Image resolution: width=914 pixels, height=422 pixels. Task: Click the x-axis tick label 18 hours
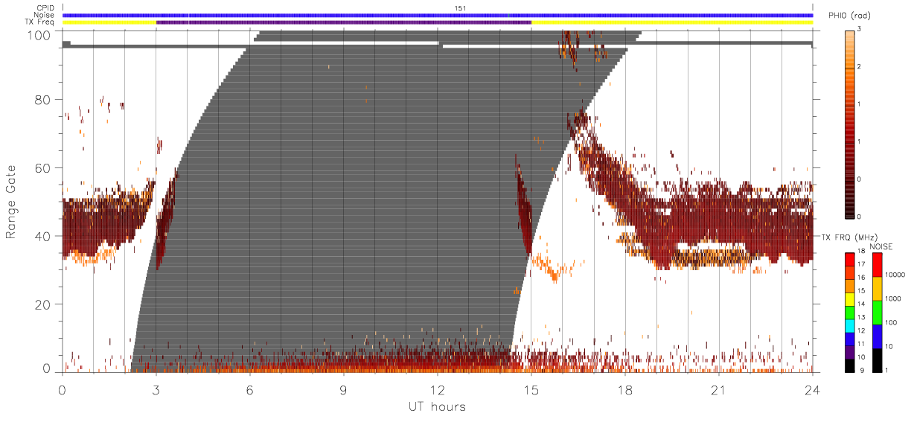coord(625,389)
